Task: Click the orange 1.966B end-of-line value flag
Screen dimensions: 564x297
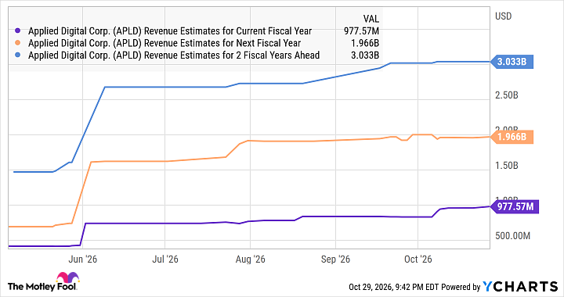Action: pos(512,137)
